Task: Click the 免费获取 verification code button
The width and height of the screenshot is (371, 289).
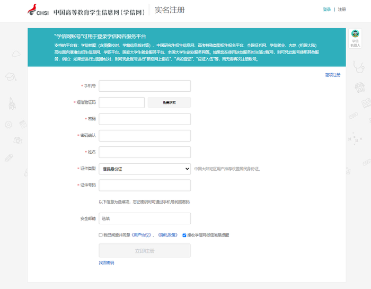Action: [x=169, y=102]
